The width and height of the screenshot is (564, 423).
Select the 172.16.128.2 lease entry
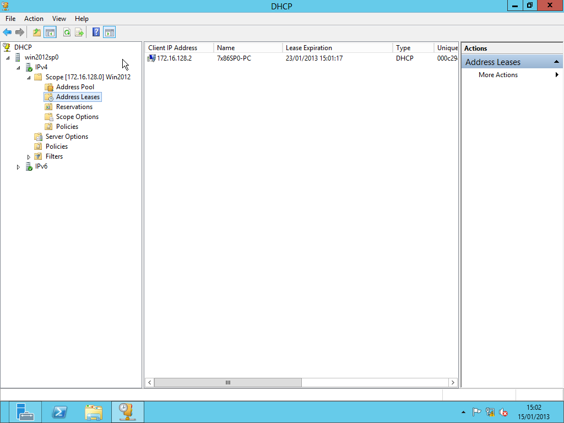click(174, 58)
